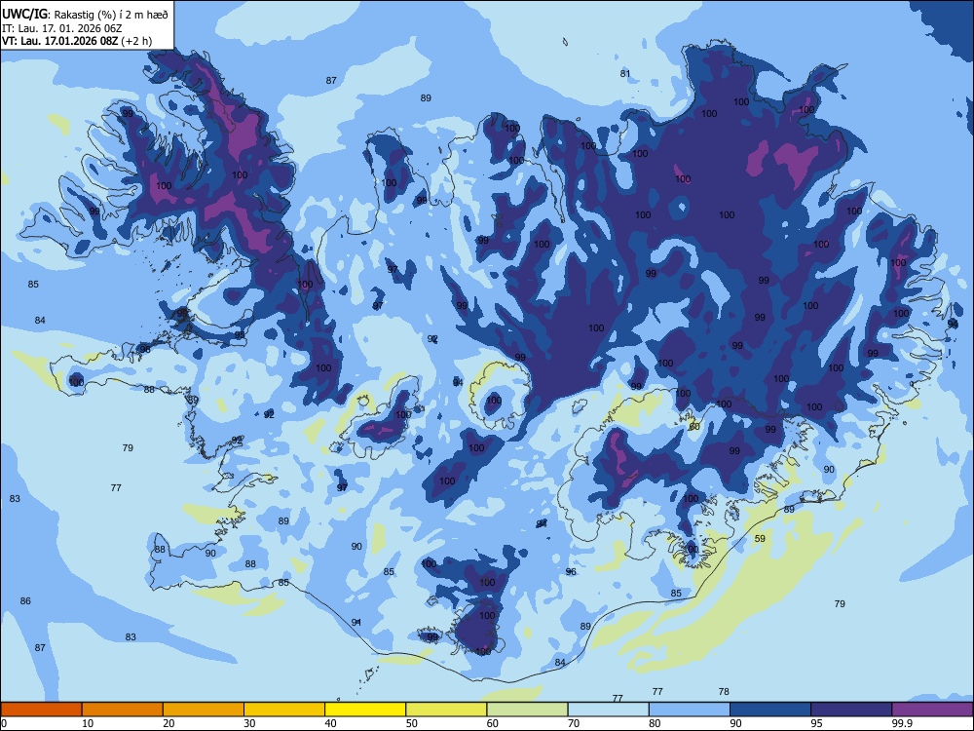The image size is (974, 731).
Task: Click the initial time line 'IT: Lau. 17. 01. 2026 06Z'
Action: point(60,28)
